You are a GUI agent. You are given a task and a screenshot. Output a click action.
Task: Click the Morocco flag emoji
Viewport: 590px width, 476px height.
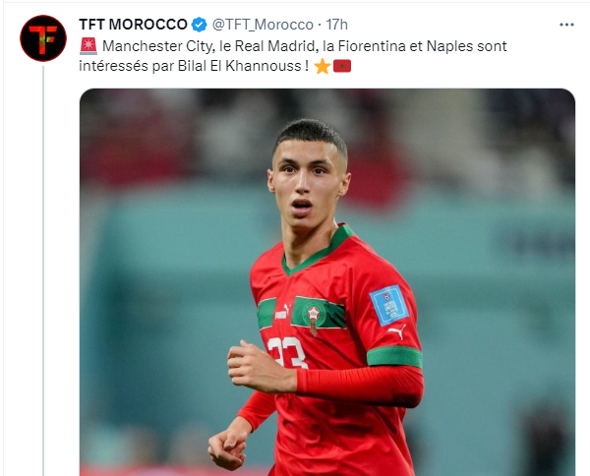click(342, 66)
